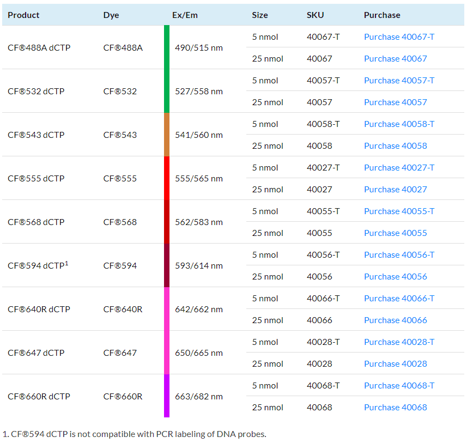Click the Product column header
This screenshot has height=443, width=467.
click(23, 15)
